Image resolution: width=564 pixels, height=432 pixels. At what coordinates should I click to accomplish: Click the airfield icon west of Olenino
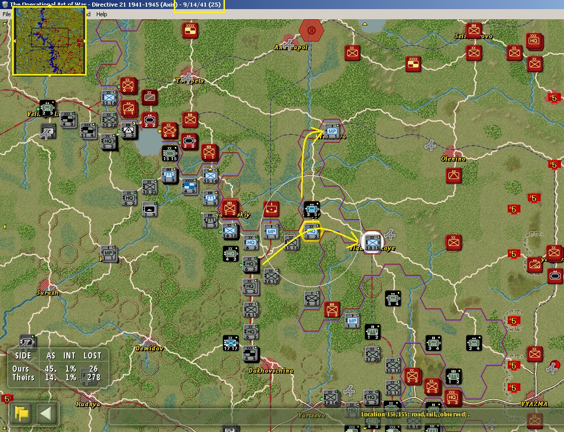[430, 146]
